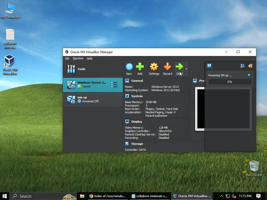The height and width of the screenshot is (200, 267).
Task: Open the Machine menu
Action: [78, 58]
